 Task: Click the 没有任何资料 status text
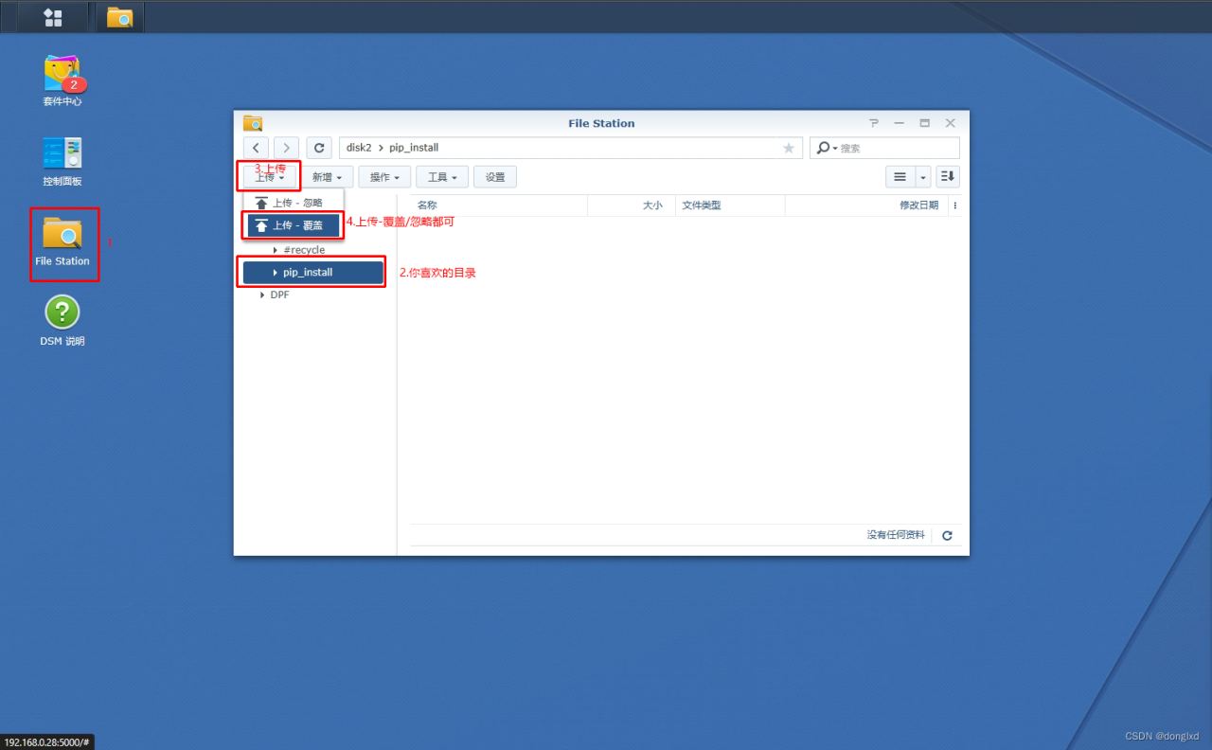(x=896, y=535)
